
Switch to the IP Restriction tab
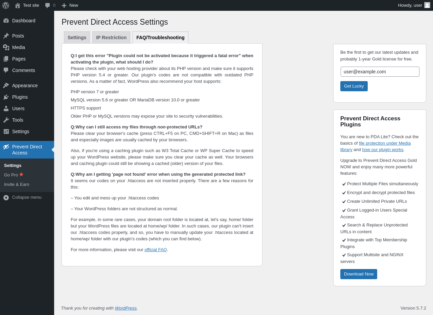click(111, 38)
